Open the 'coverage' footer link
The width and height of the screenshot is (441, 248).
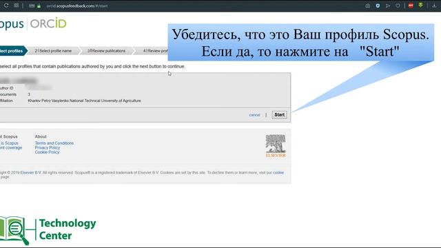tap(11, 147)
